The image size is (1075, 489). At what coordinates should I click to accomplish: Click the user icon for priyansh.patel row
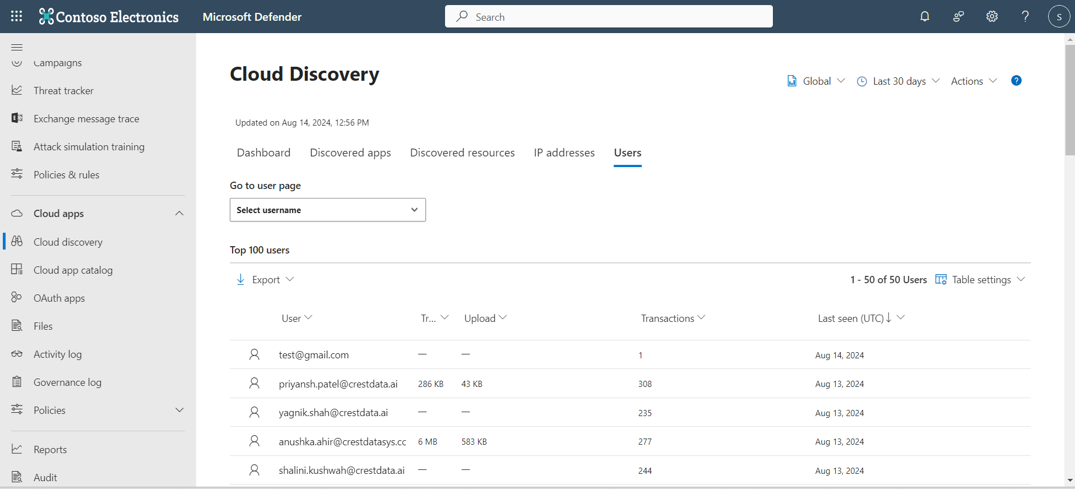pyautogui.click(x=254, y=384)
